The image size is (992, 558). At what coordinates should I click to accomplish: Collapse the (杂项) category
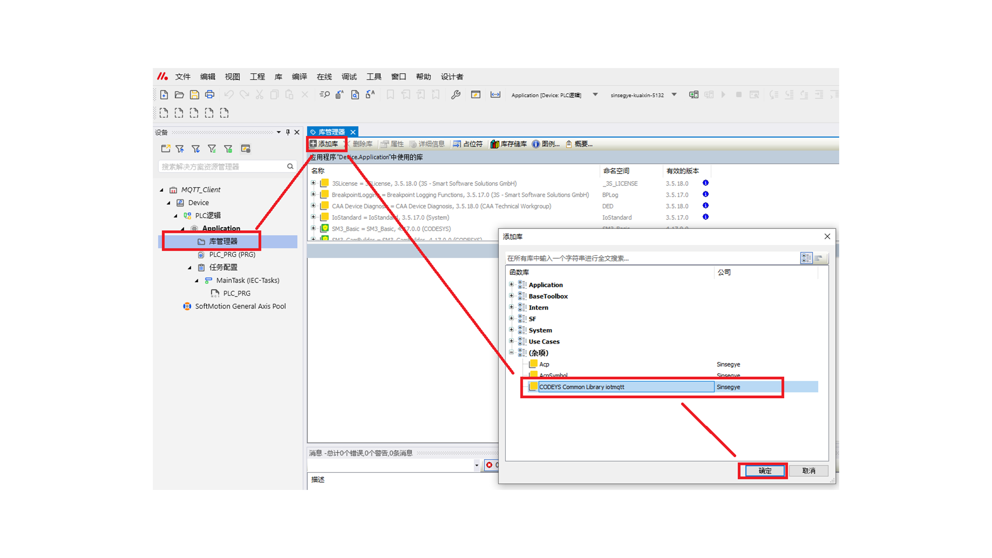[512, 353]
